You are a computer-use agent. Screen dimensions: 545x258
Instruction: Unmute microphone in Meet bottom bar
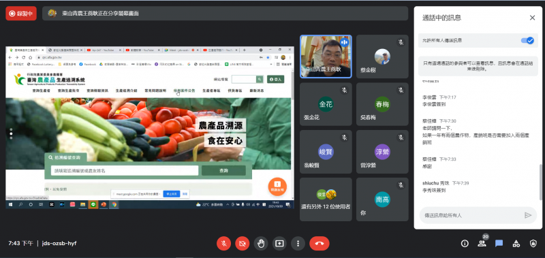224,244
